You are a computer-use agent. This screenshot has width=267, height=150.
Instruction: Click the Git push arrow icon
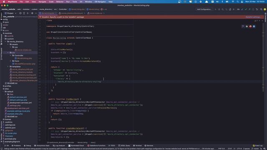pyautogui.click(x=249, y=9)
